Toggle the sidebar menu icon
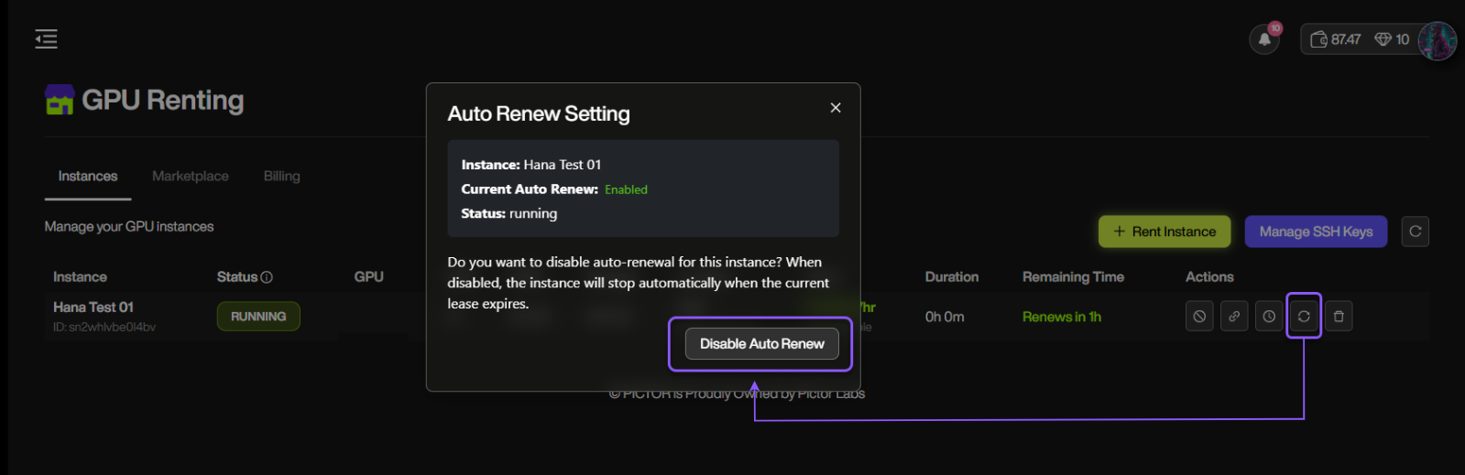1465x475 pixels. point(46,38)
